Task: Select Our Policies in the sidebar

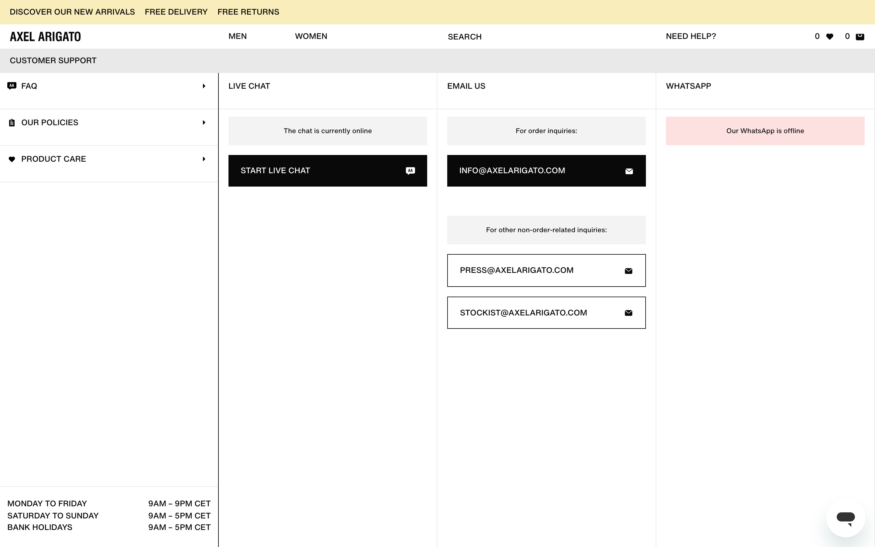Action: tap(109, 127)
